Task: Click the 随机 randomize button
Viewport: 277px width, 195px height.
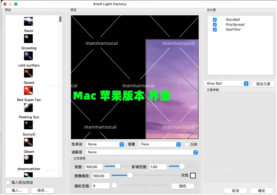Action: pos(183,186)
